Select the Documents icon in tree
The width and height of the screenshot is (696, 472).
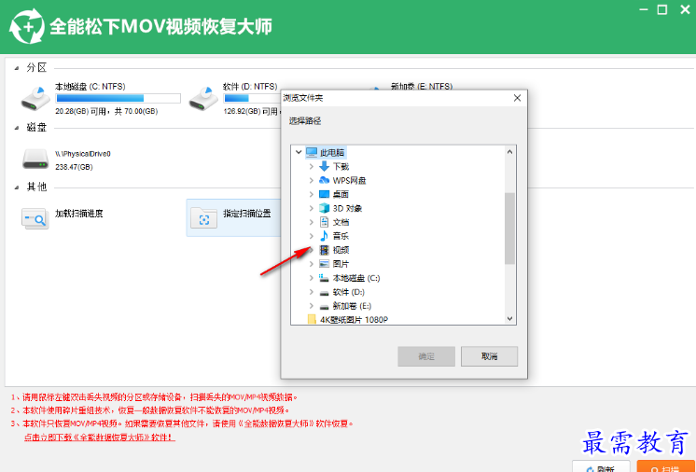(x=324, y=222)
